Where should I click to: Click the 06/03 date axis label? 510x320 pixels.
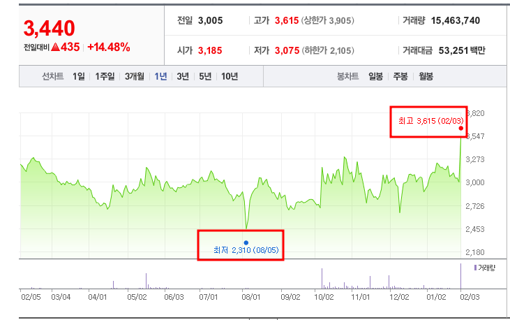174,297
